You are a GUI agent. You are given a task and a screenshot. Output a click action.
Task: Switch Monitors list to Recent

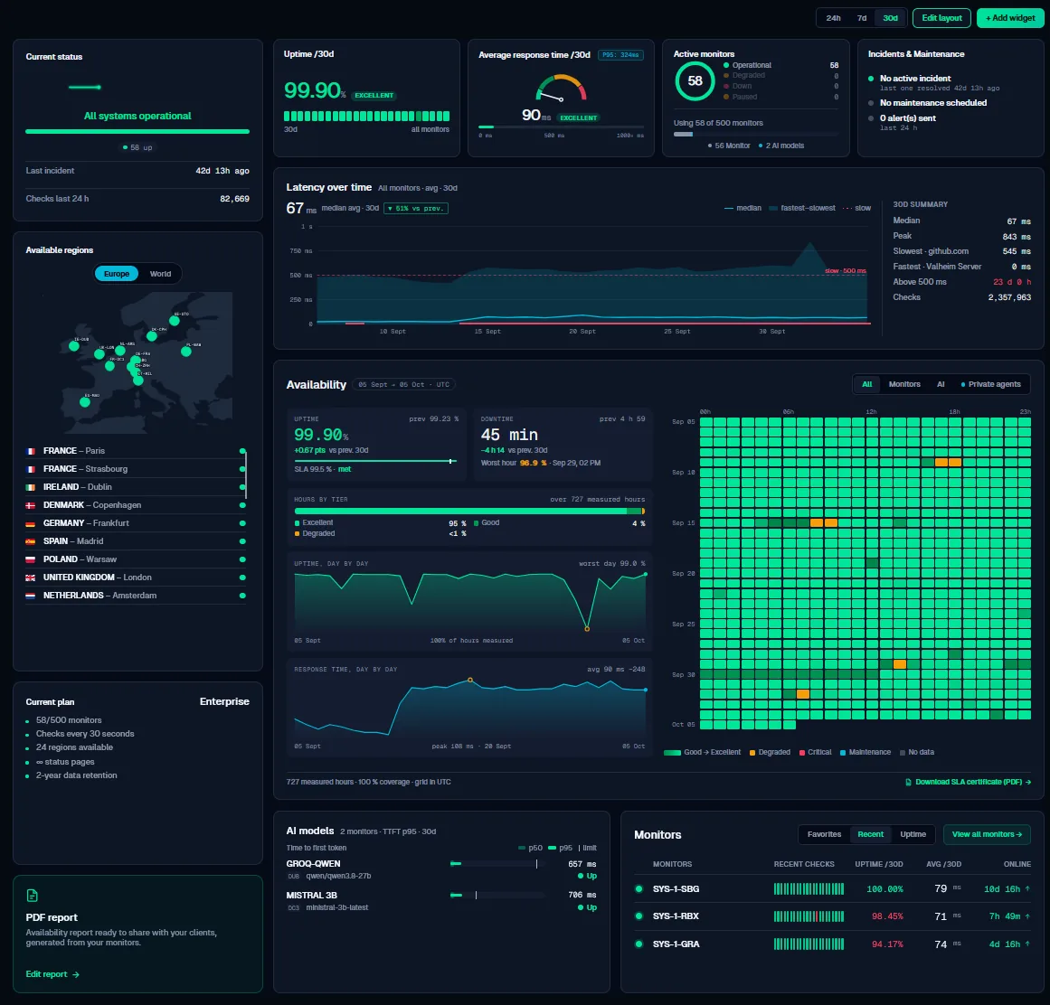[x=870, y=834]
